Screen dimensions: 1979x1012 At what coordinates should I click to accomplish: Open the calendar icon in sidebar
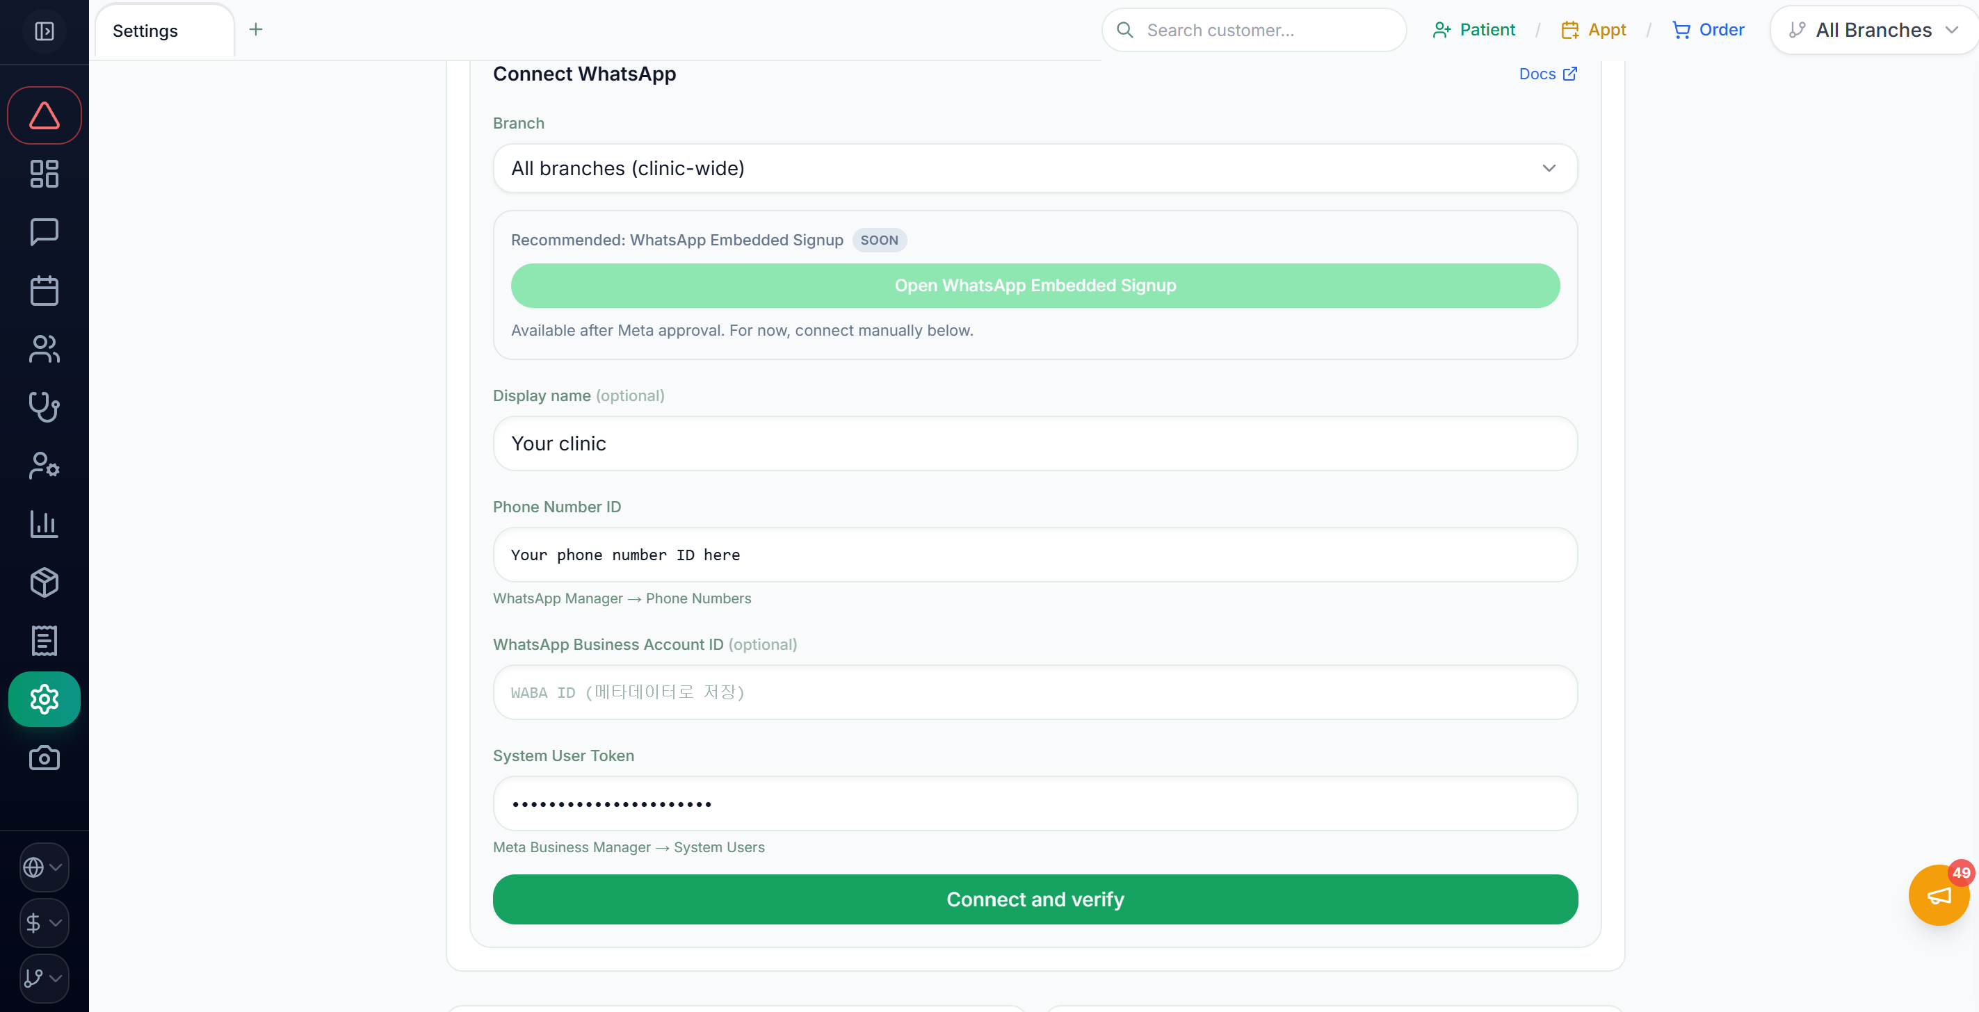click(x=45, y=291)
